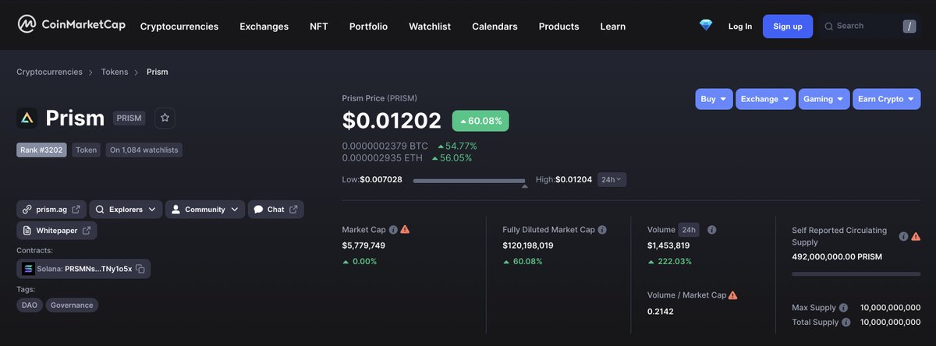Click the Solana chain logo icon

29,269
